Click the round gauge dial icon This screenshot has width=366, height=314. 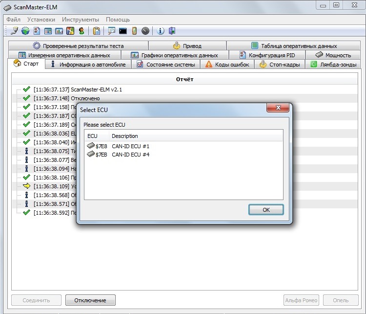145,31
